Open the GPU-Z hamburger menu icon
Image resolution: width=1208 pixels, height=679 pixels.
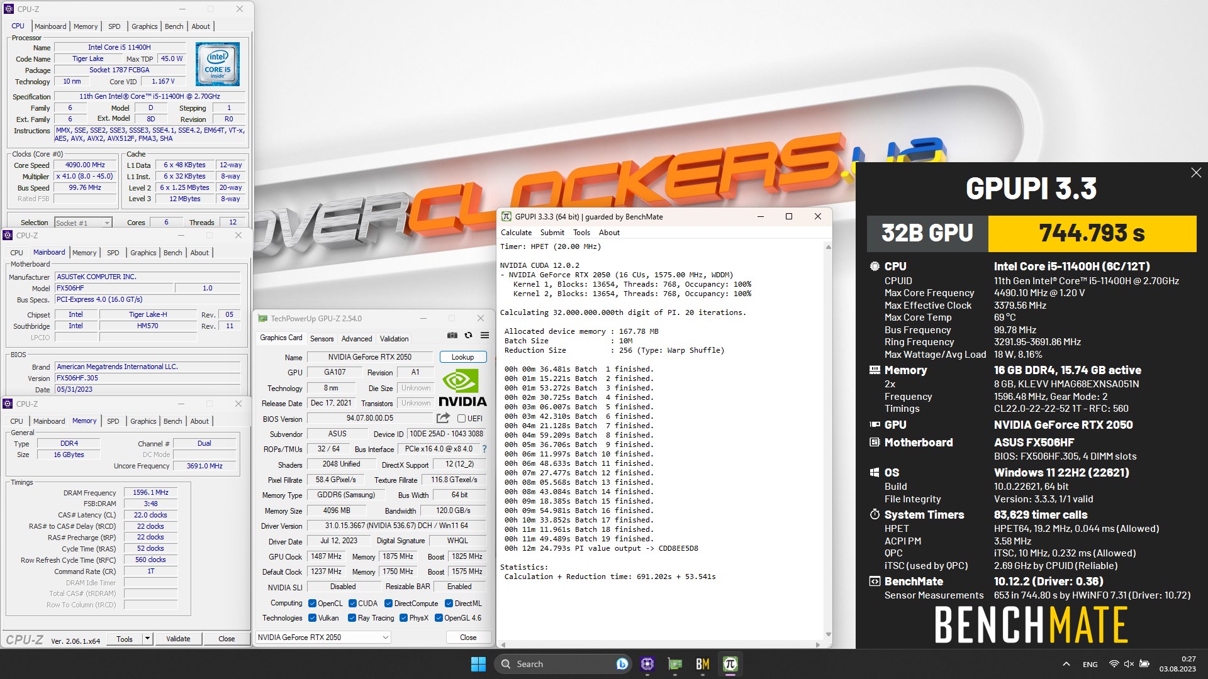pyautogui.click(x=484, y=335)
